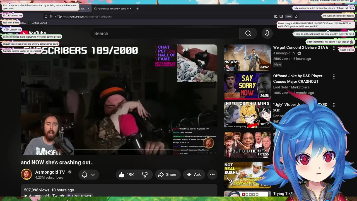Open Loot Goblin Marketplace channel link
357x201 pixels.
pos(291,87)
